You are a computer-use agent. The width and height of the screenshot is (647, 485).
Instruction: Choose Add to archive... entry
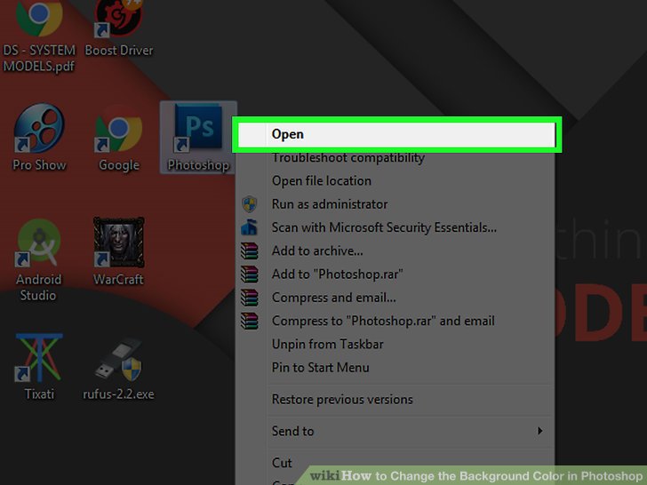pos(395,250)
